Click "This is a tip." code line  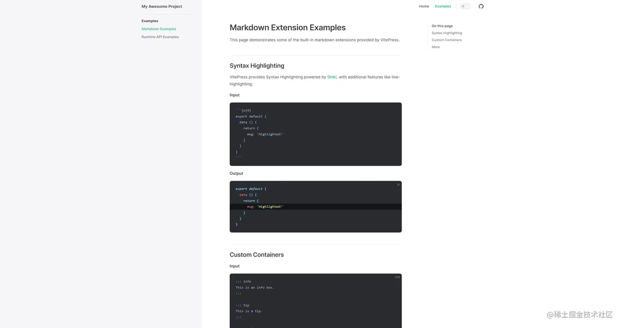(x=249, y=311)
